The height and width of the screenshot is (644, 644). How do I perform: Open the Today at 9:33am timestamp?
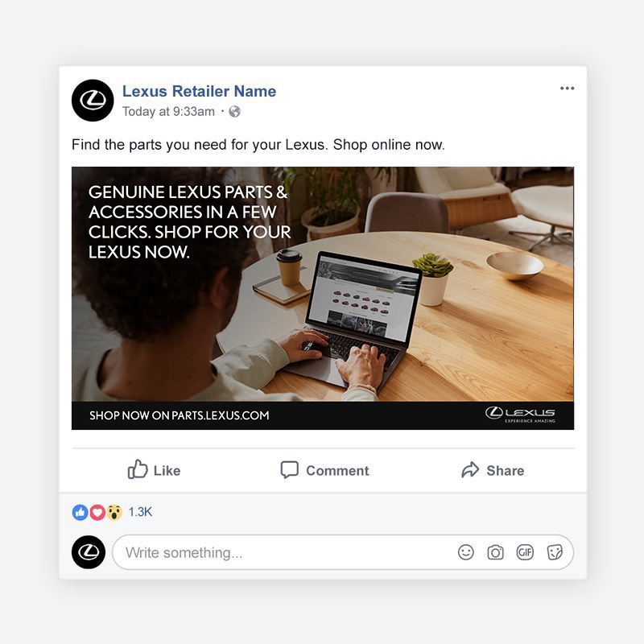168,111
